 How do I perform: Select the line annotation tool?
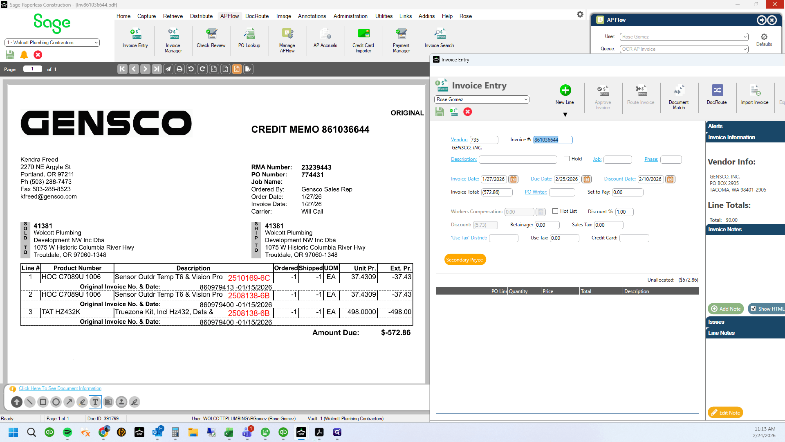[x=30, y=402]
